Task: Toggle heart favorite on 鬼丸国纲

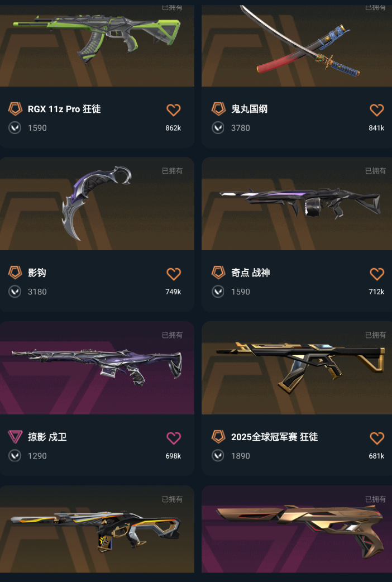Action: [377, 110]
